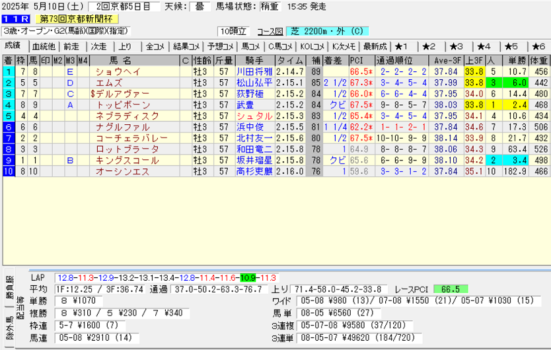551x350 pixels.
Task: Open jockey 川田将雅 details
Action: coord(254,71)
